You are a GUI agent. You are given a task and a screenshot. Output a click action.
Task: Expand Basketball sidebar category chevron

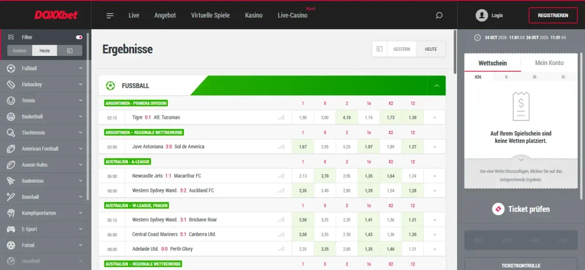(x=81, y=116)
